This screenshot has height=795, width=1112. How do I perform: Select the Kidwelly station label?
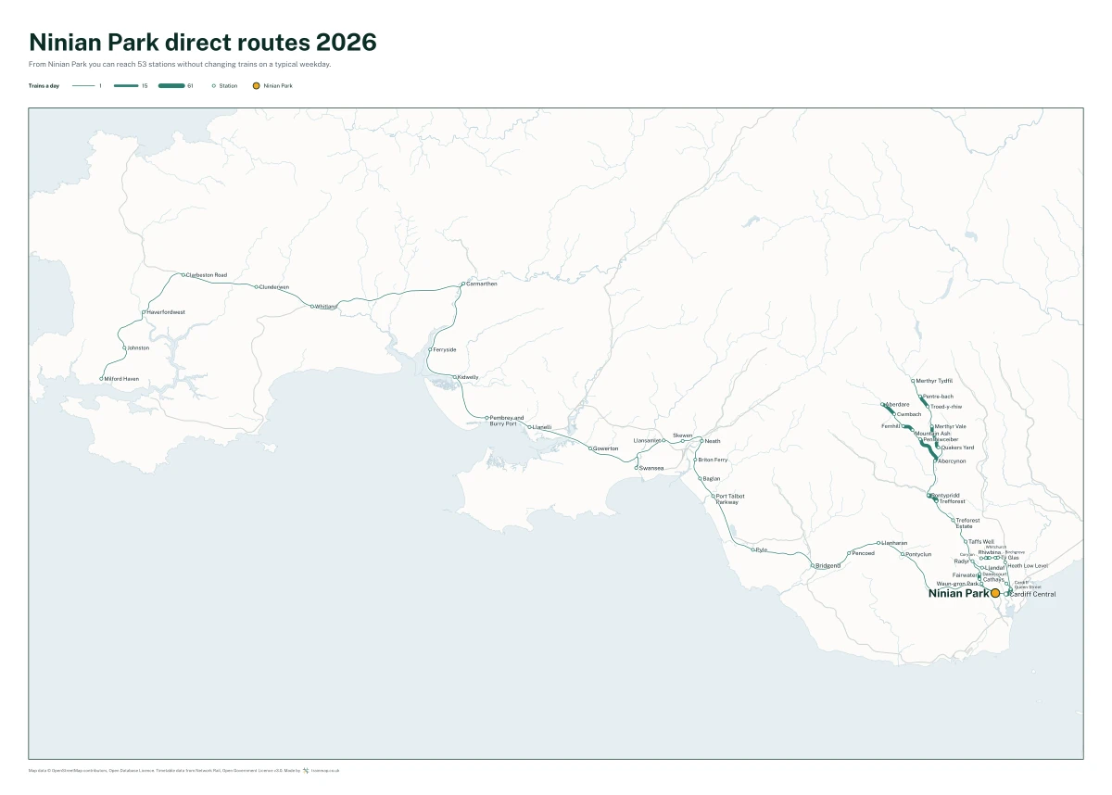coord(468,377)
